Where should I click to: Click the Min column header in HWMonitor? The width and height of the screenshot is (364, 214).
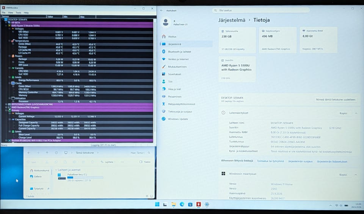point(71,17)
